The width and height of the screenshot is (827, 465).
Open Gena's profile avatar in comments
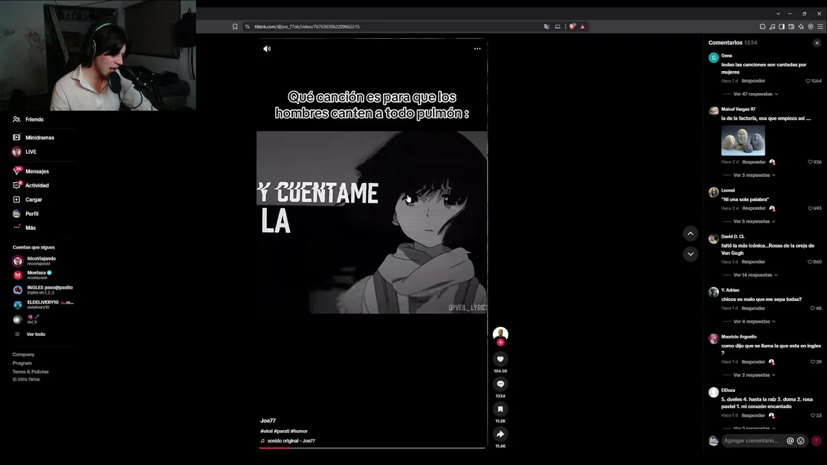click(713, 58)
